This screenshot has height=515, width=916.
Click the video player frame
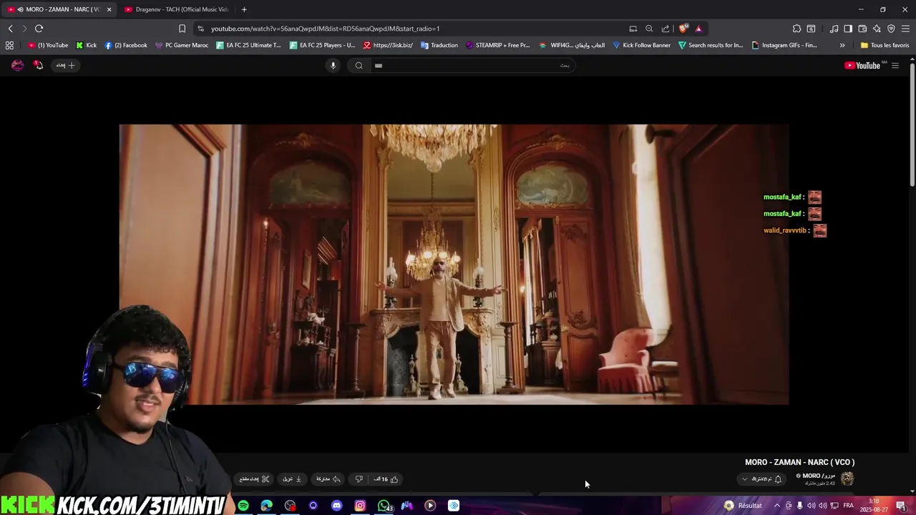coord(454,265)
